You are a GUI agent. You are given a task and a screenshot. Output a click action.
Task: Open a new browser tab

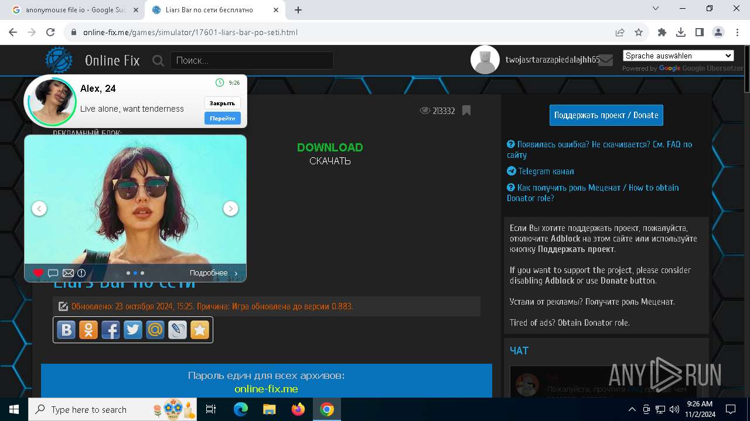click(x=298, y=10)
